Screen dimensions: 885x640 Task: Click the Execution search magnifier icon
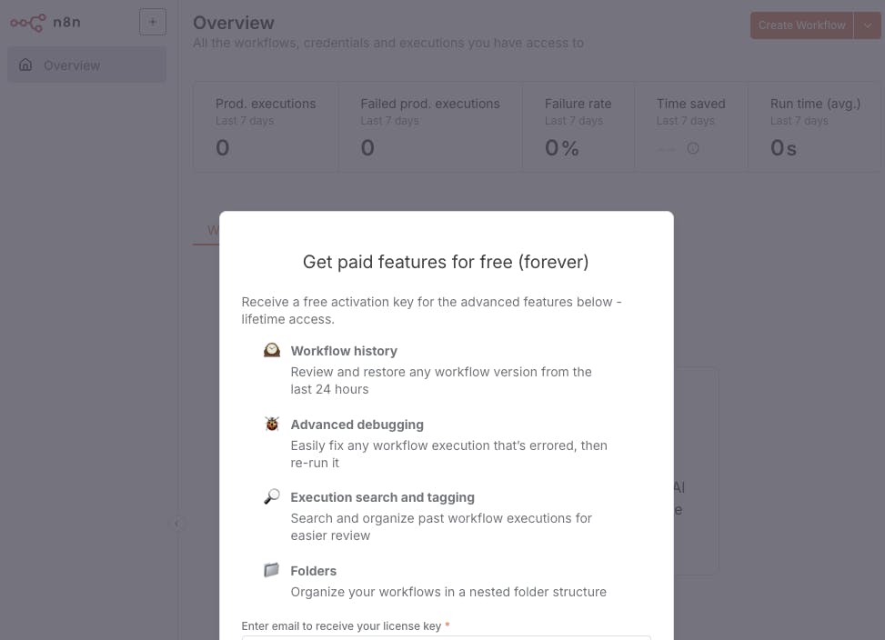tap(271, 496)
